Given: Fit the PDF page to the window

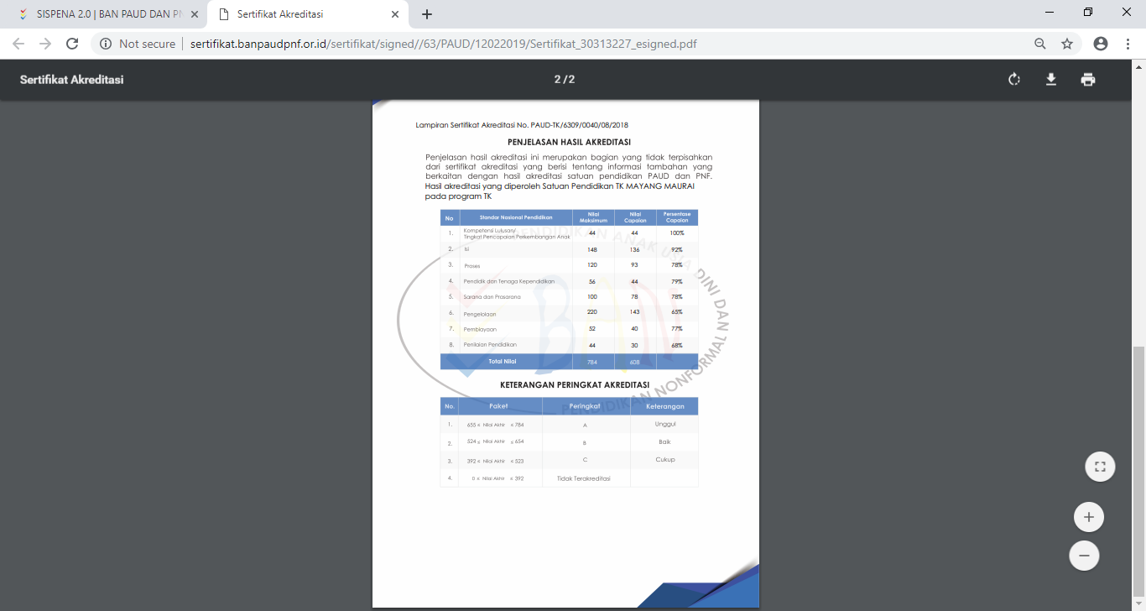Looking at the screenshot, I should pyautogui.click(x=1100, y=467).
